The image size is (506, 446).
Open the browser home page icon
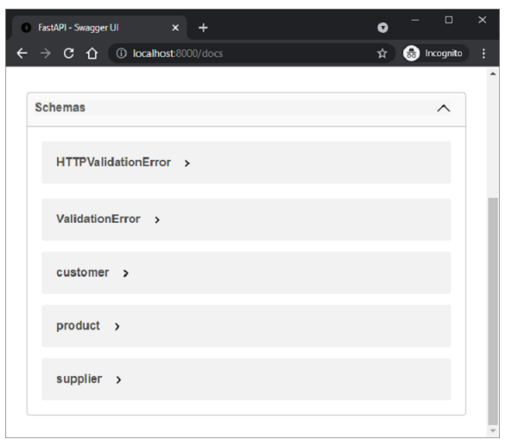tap(92, 54)
